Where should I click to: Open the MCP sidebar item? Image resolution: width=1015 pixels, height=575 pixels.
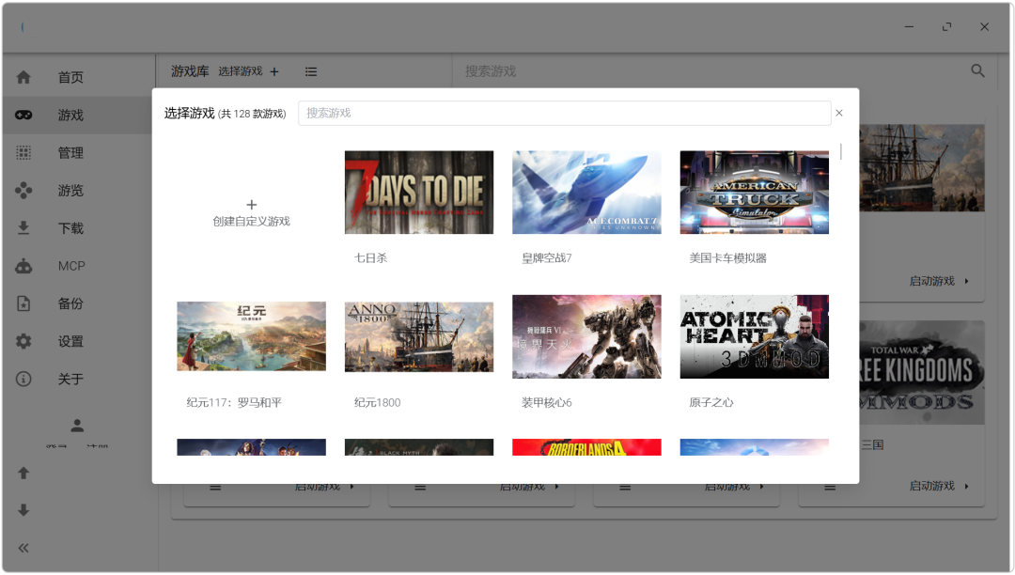pyautogui.click(x=77, y=266)
